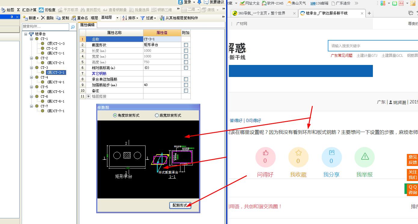Click the 配筋形式 button
418x224 pixels.
coord(180,205)
